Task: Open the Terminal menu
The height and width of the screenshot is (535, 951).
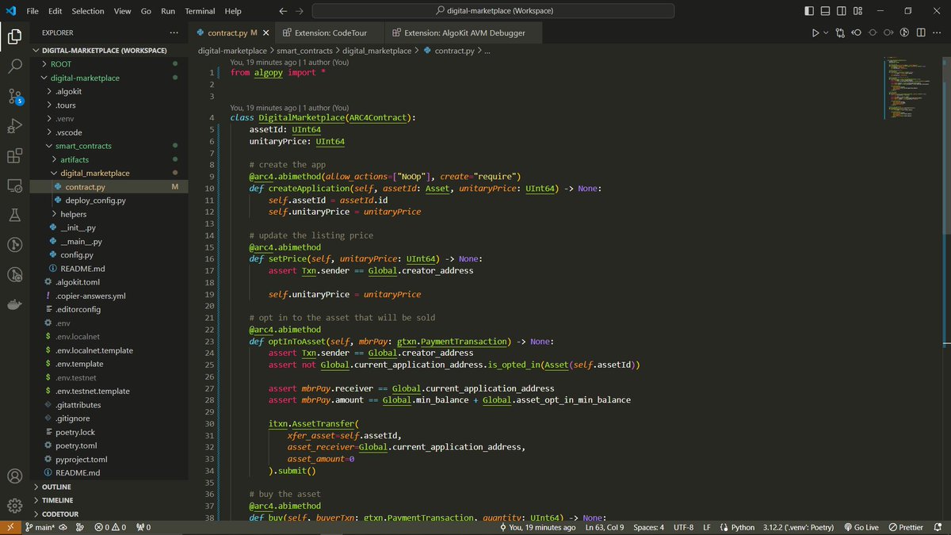Action: click(x=200, y=11)
